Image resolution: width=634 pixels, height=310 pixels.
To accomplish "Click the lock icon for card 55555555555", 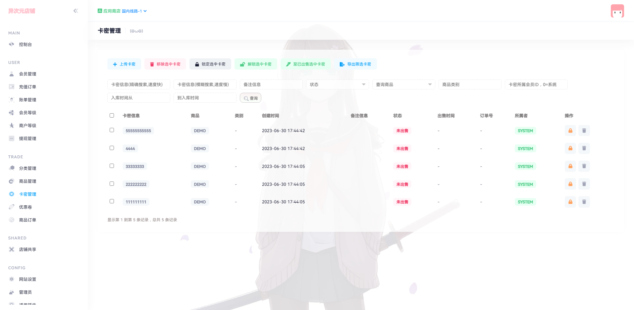I will [x=570, y=131].
